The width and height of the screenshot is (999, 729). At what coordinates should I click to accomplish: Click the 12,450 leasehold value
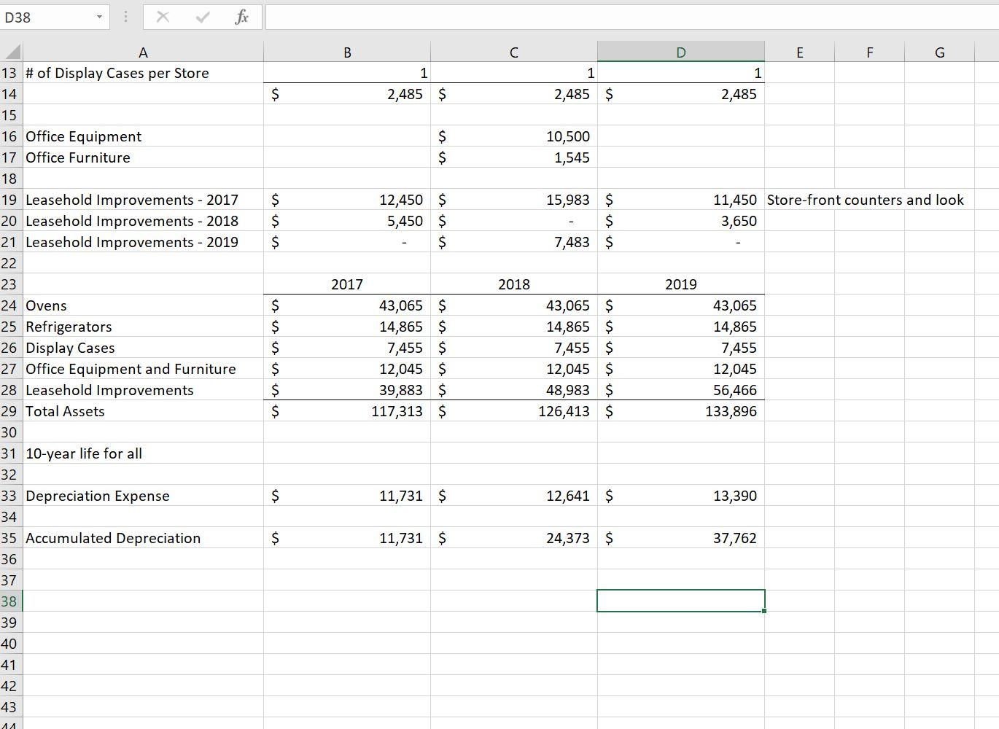(347, 200)
